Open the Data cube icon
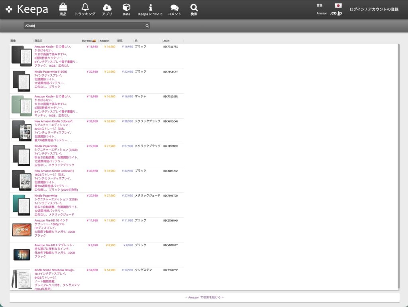Screen dimensions: 408x307 [126, 7]
